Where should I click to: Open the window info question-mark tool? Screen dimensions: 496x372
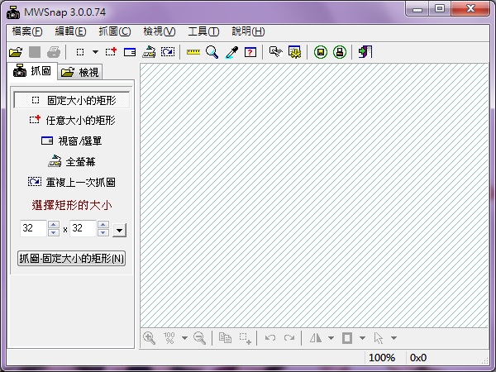coord(250,52)
